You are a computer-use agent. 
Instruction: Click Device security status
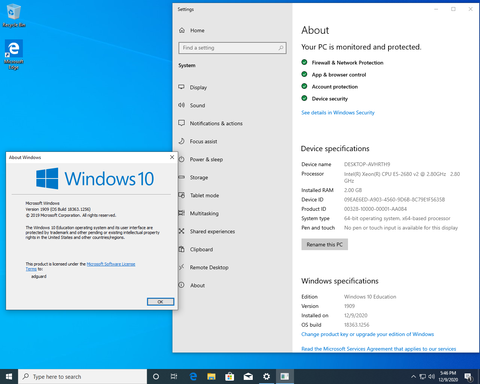click(325, 99)
